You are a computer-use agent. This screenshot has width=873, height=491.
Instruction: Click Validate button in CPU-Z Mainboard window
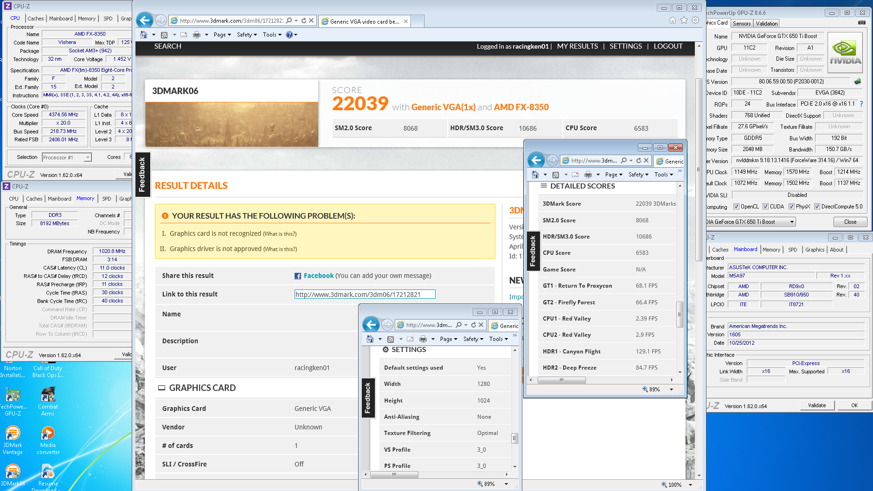pos(817,405)
